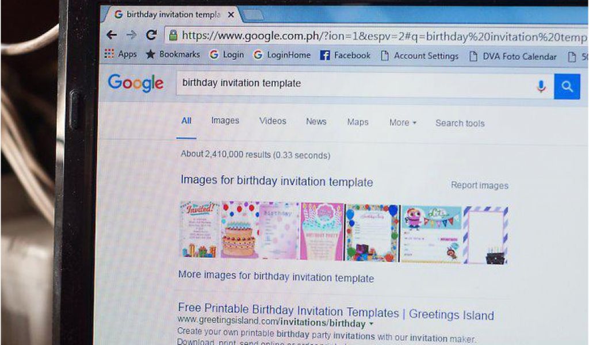Open the birthday cake with balloons thumbnail
The width and height of the screenshot is (589, 345).
(239, 230)
